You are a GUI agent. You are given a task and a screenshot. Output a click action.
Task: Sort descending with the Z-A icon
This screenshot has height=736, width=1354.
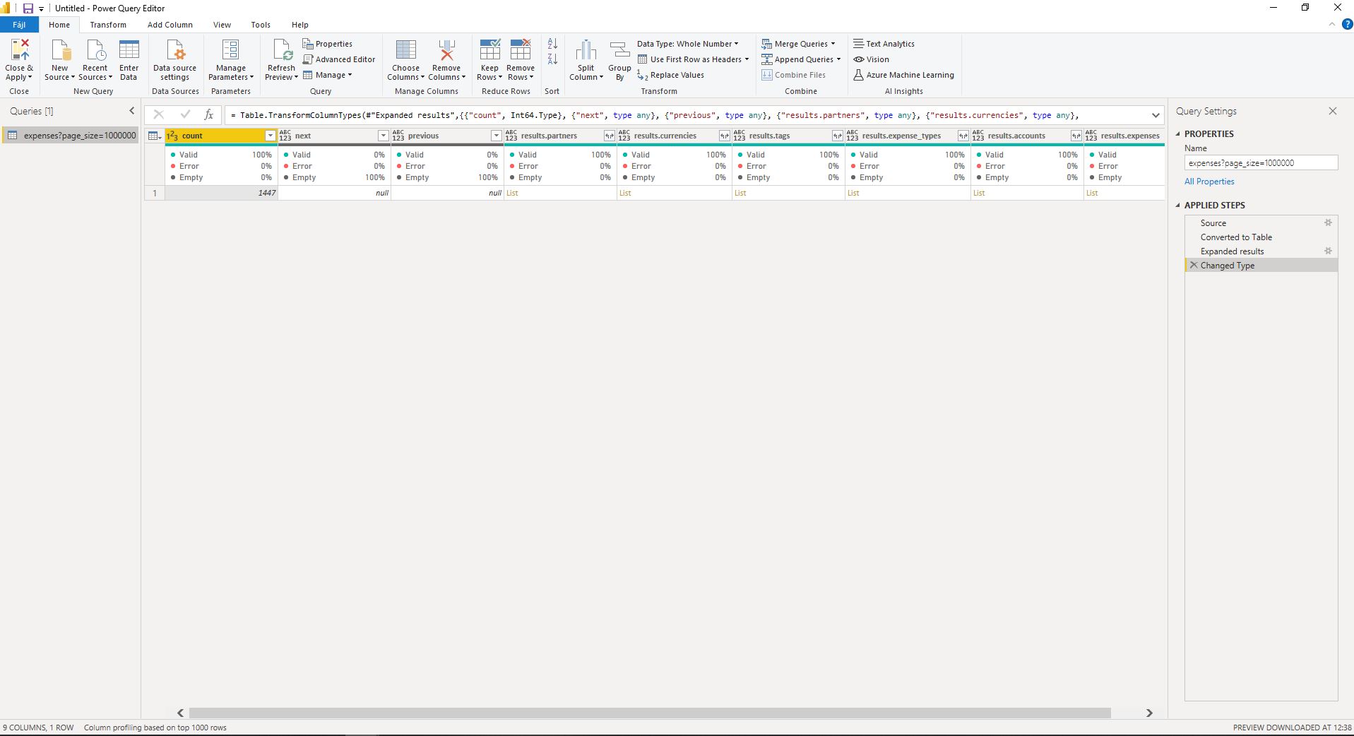click(552, 59)
